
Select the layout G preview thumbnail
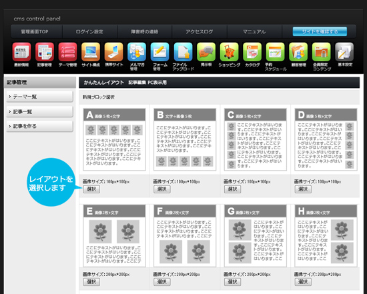[256, 236]
